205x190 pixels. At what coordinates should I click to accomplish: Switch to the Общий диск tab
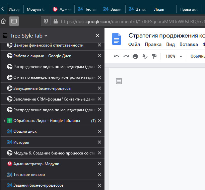click(x=25, y=131)
